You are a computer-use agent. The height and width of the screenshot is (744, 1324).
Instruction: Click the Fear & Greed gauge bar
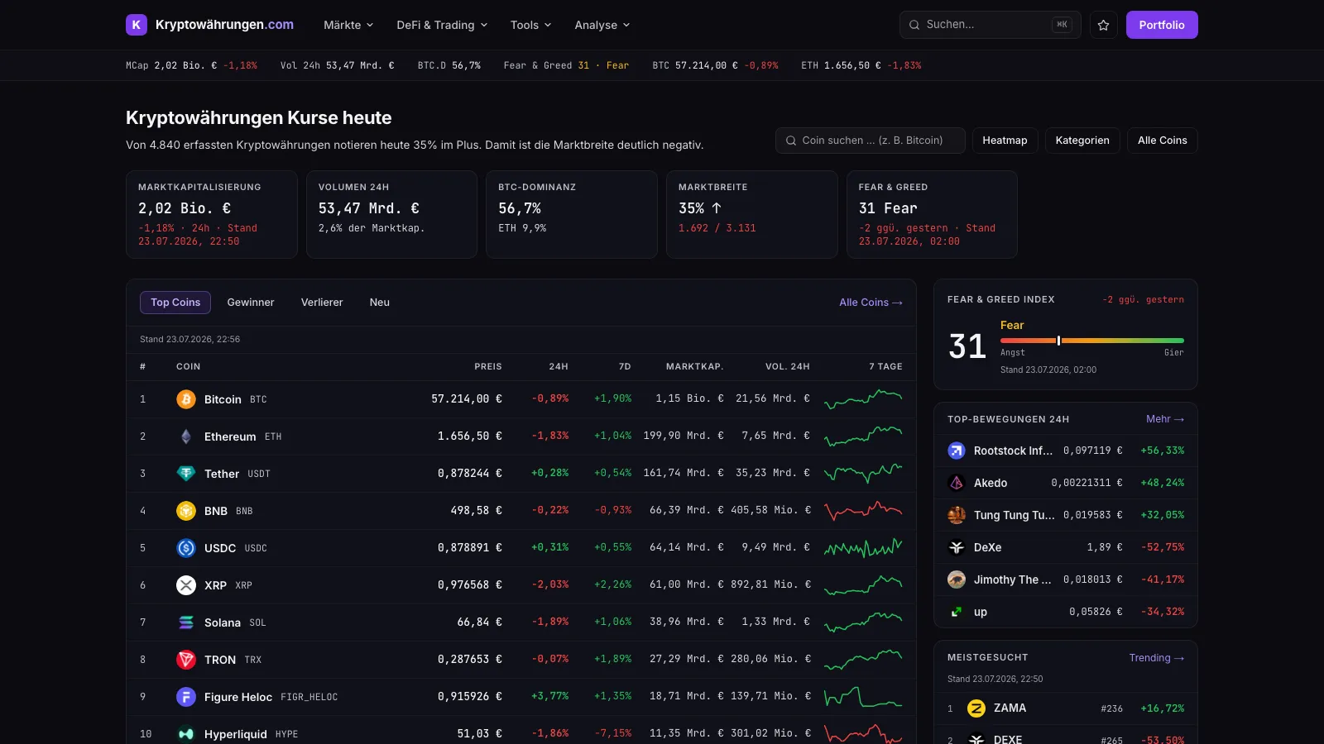[x=1092, y=341]
